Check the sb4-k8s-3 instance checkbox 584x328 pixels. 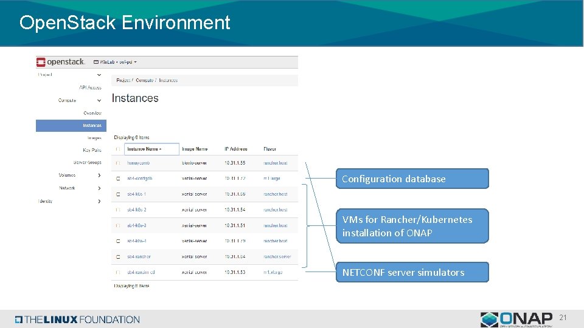[x=118, y=225]
